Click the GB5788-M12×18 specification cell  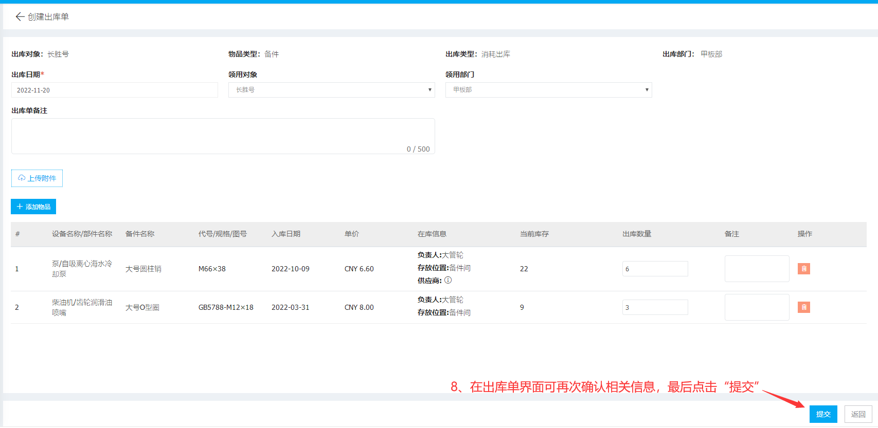(x=226, y=307)
